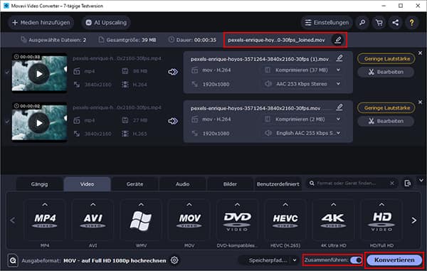Image resolution: width=427 pixels, height=271 pixels.
Task: Clear the format search field X
Action: pyautogui.click(x=392, y=184)
